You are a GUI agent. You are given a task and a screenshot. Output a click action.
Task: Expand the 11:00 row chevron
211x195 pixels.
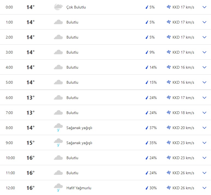click(204, 173)
